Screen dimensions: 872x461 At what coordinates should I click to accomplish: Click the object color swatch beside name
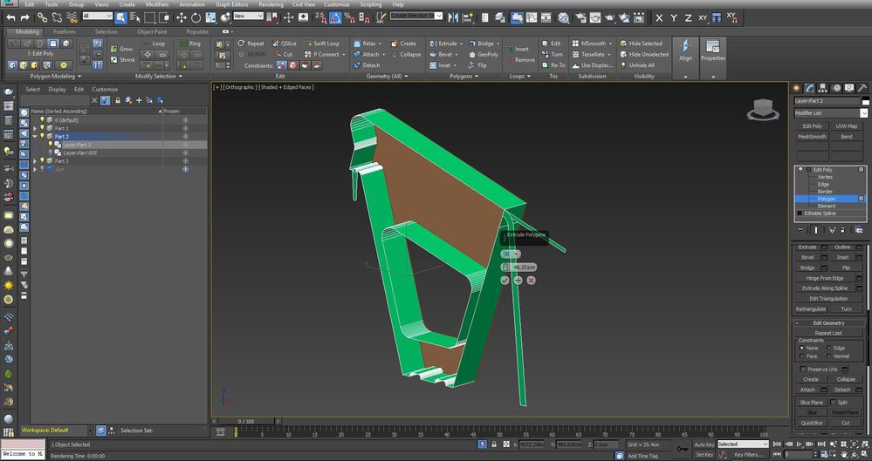(x=865, y=101)
